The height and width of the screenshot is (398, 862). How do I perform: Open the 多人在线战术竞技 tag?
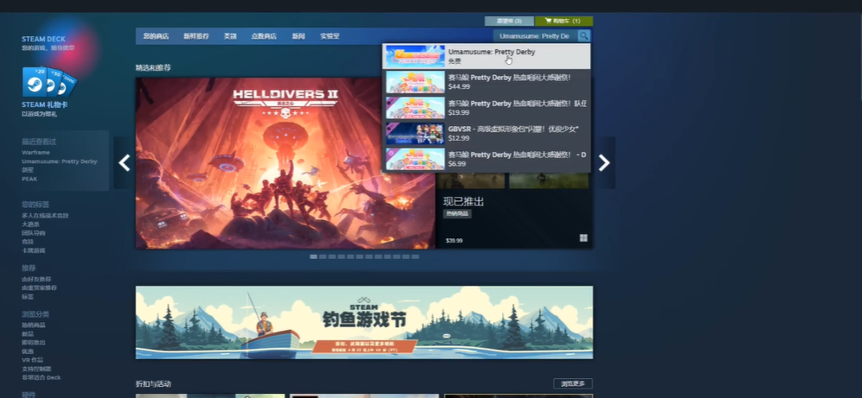[x=45, y=216]
